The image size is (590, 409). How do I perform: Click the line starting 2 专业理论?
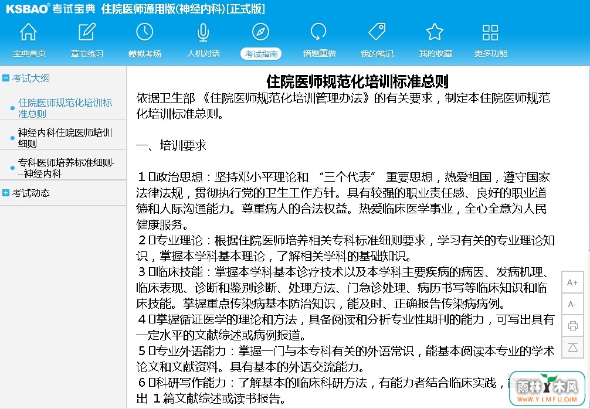tap(346, 240)
